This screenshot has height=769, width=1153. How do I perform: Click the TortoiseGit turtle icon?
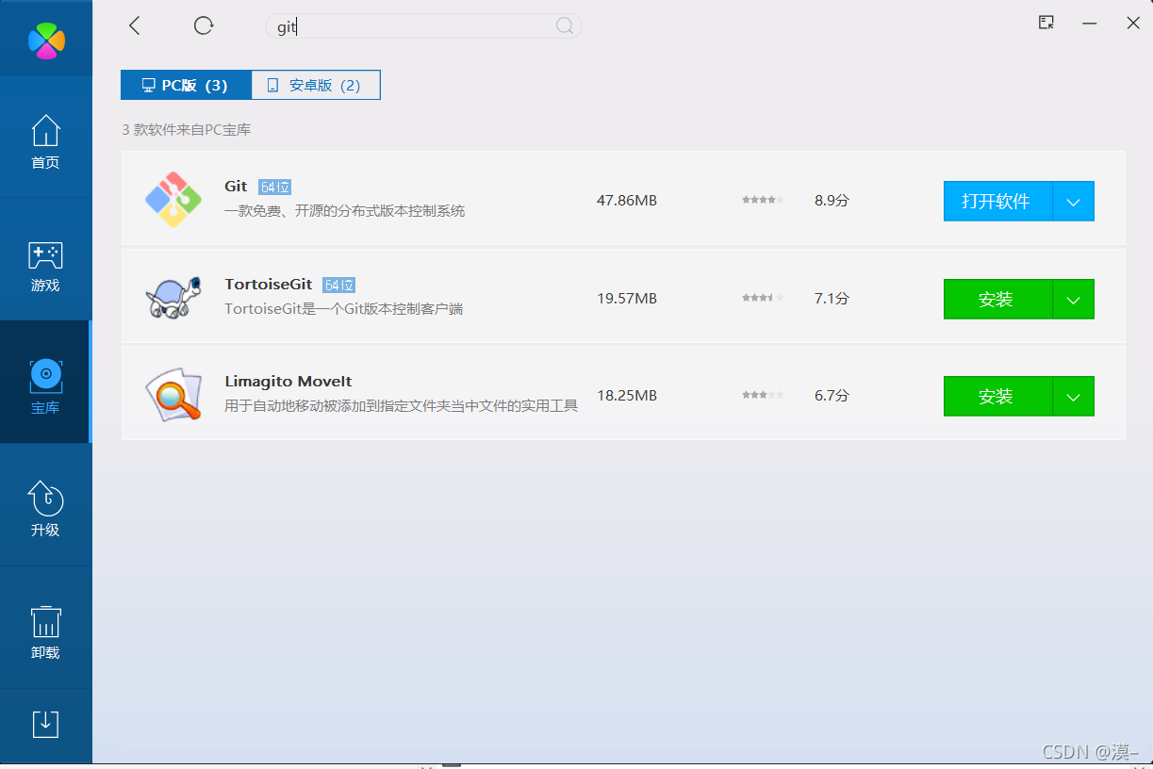tap(173, 298)
